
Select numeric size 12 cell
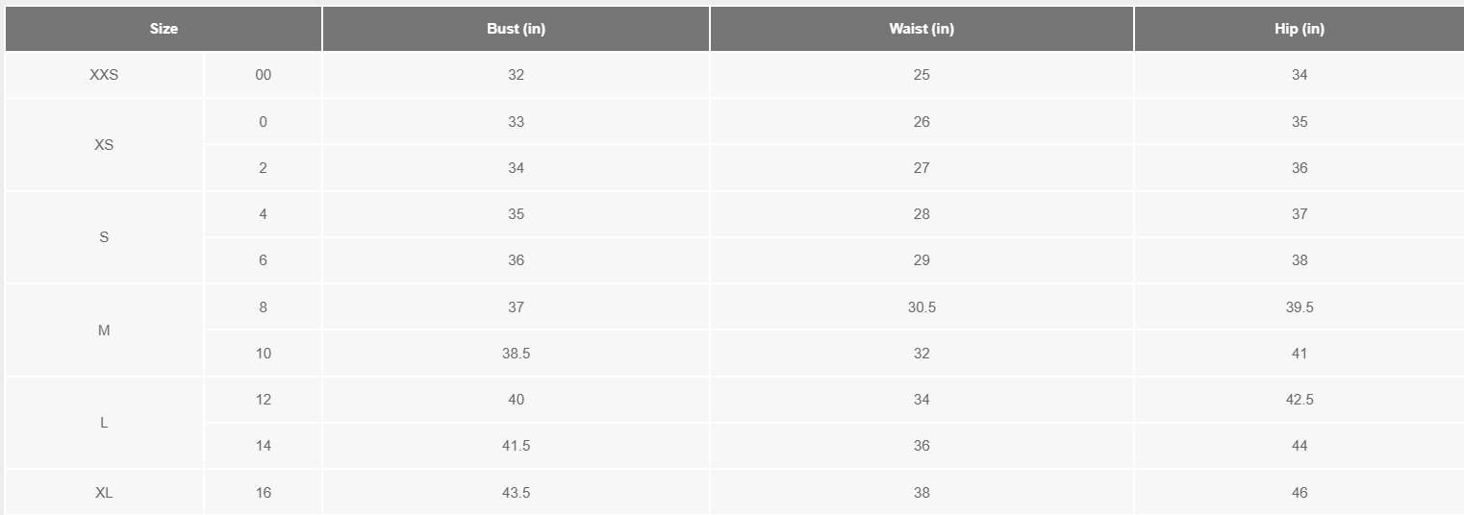pos(263,400)
